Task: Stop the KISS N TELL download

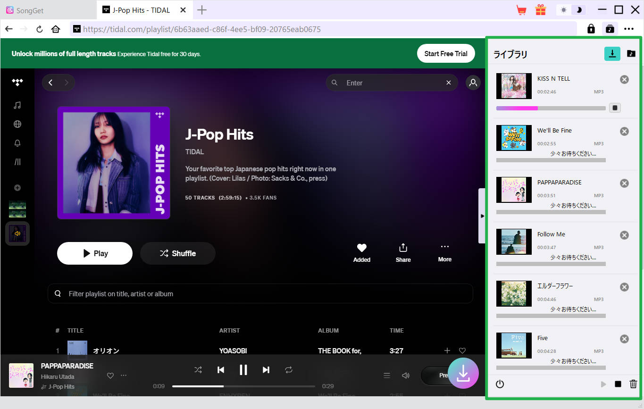Action: (x=615, y=108)
